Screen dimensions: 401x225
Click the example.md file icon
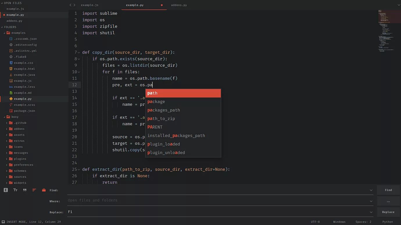pos(11,93)
